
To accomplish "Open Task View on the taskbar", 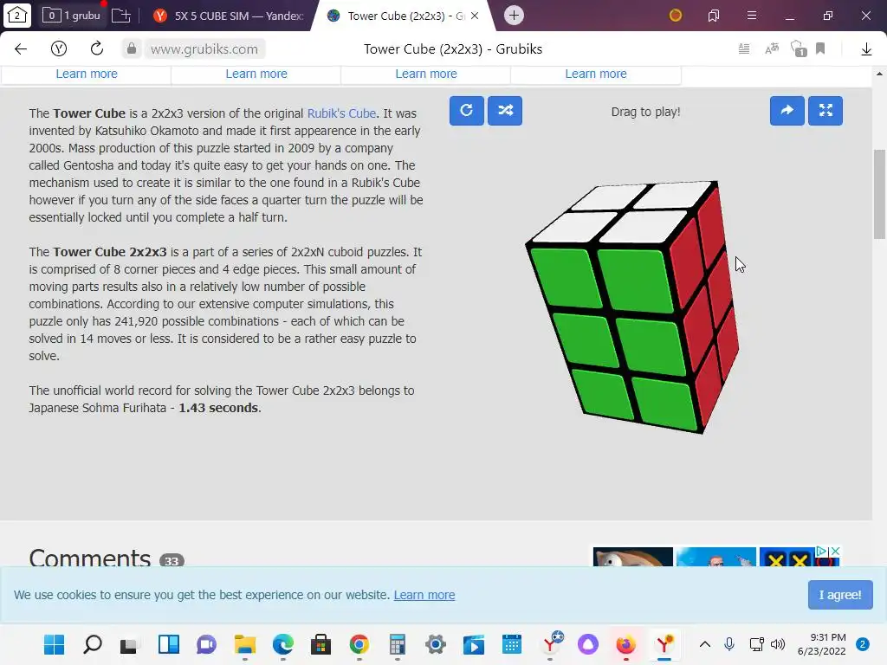I will [130, 644].
